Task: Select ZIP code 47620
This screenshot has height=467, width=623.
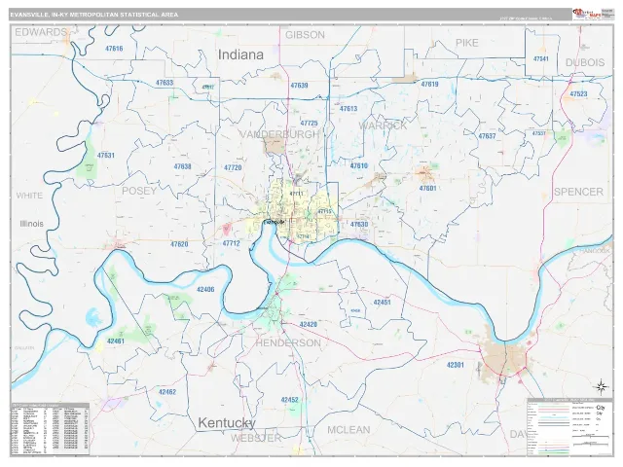Action: point(179,244)
